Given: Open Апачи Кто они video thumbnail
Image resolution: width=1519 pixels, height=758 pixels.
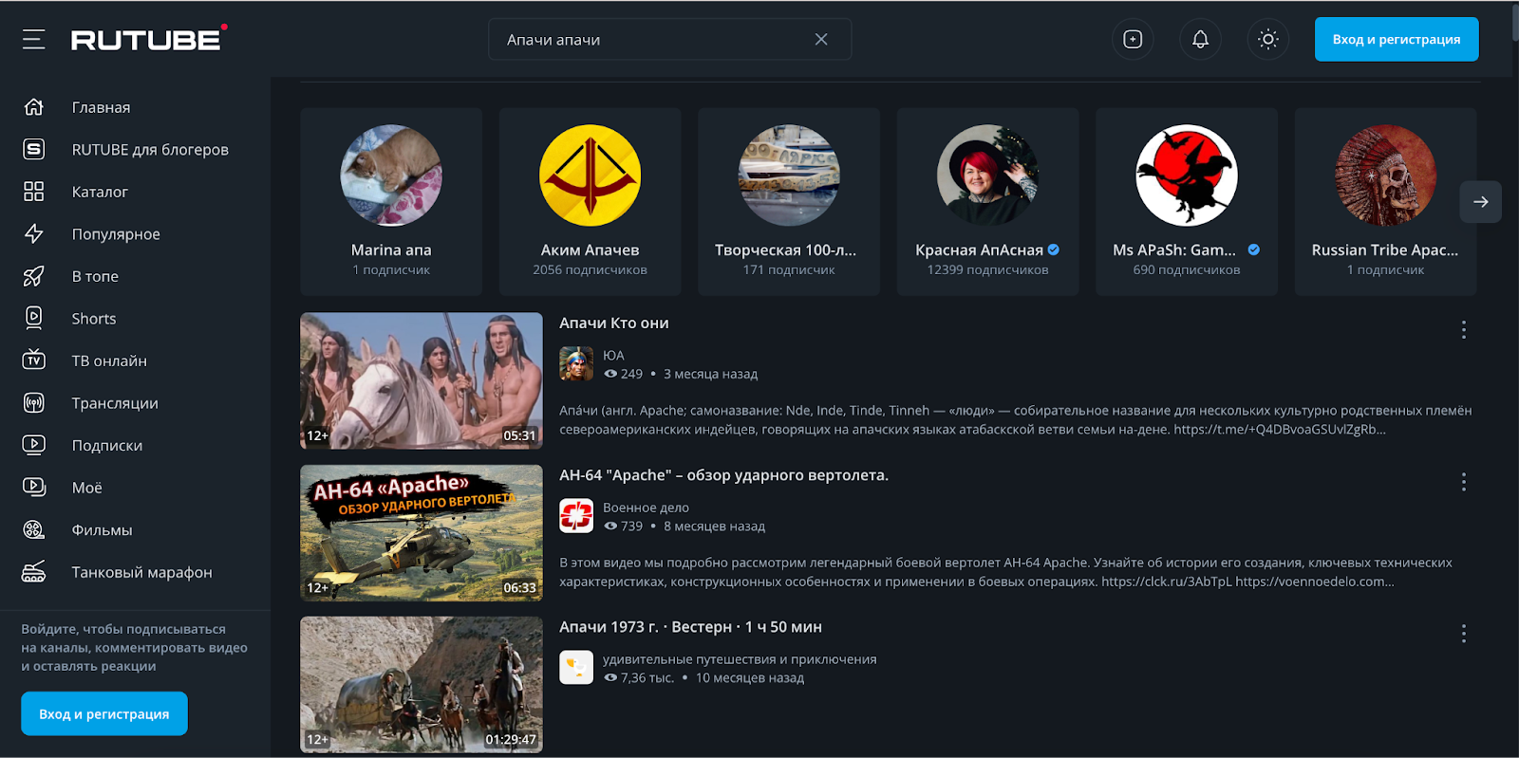Looking at the screenshot, I should click(422, 380).
